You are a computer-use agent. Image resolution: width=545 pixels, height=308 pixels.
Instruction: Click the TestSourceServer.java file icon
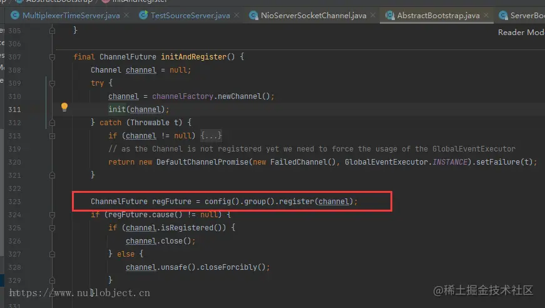(x=143, y=15)
